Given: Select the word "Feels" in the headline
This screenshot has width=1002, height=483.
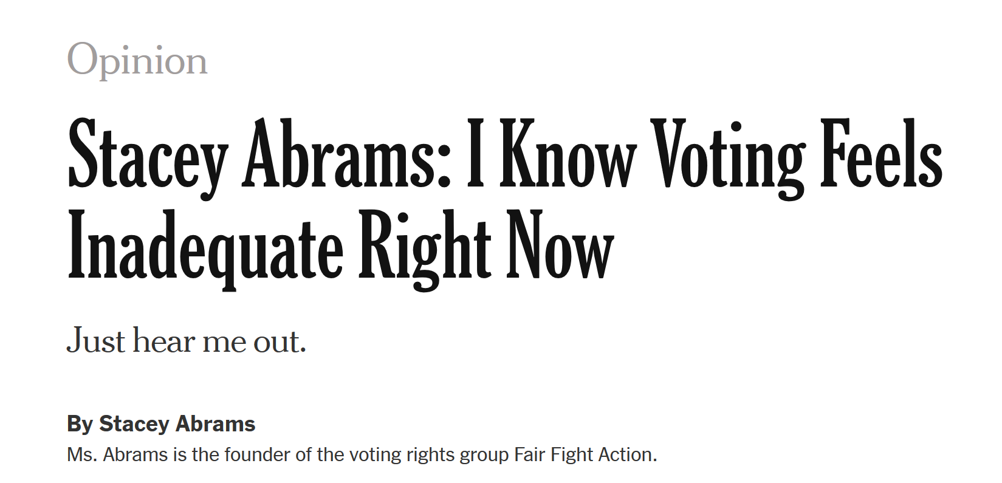Looking at the screenshot, I should point(881,153).
